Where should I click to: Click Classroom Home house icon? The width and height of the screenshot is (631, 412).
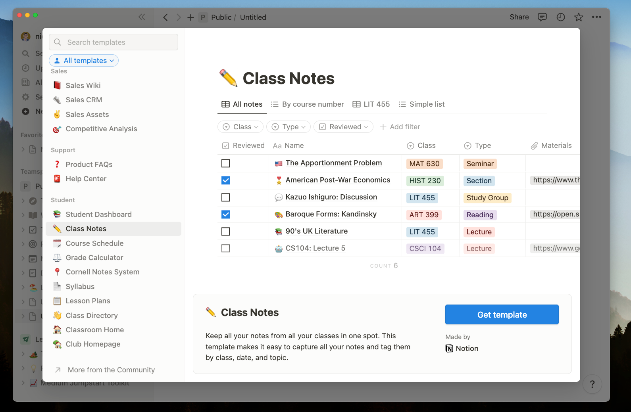pyautogui.click(x=57, y=330)
